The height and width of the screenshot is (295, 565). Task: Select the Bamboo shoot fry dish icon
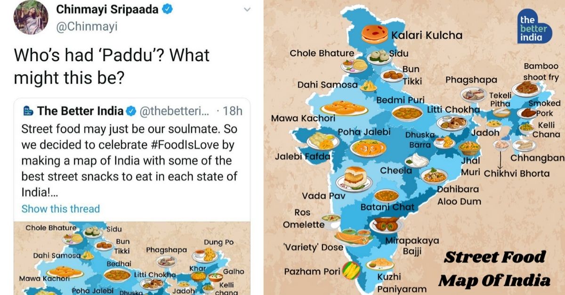click(x=525, y=88)
